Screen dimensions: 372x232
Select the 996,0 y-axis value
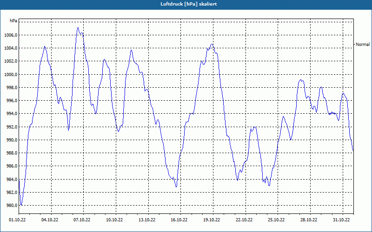coord(12,101)
